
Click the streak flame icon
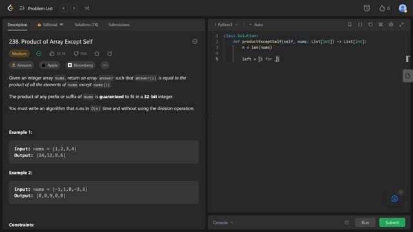point(382,8)
